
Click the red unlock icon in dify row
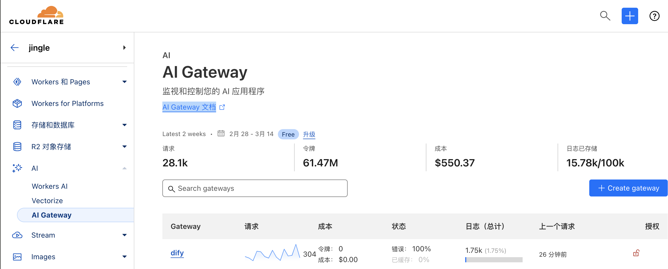pos(636,253)
